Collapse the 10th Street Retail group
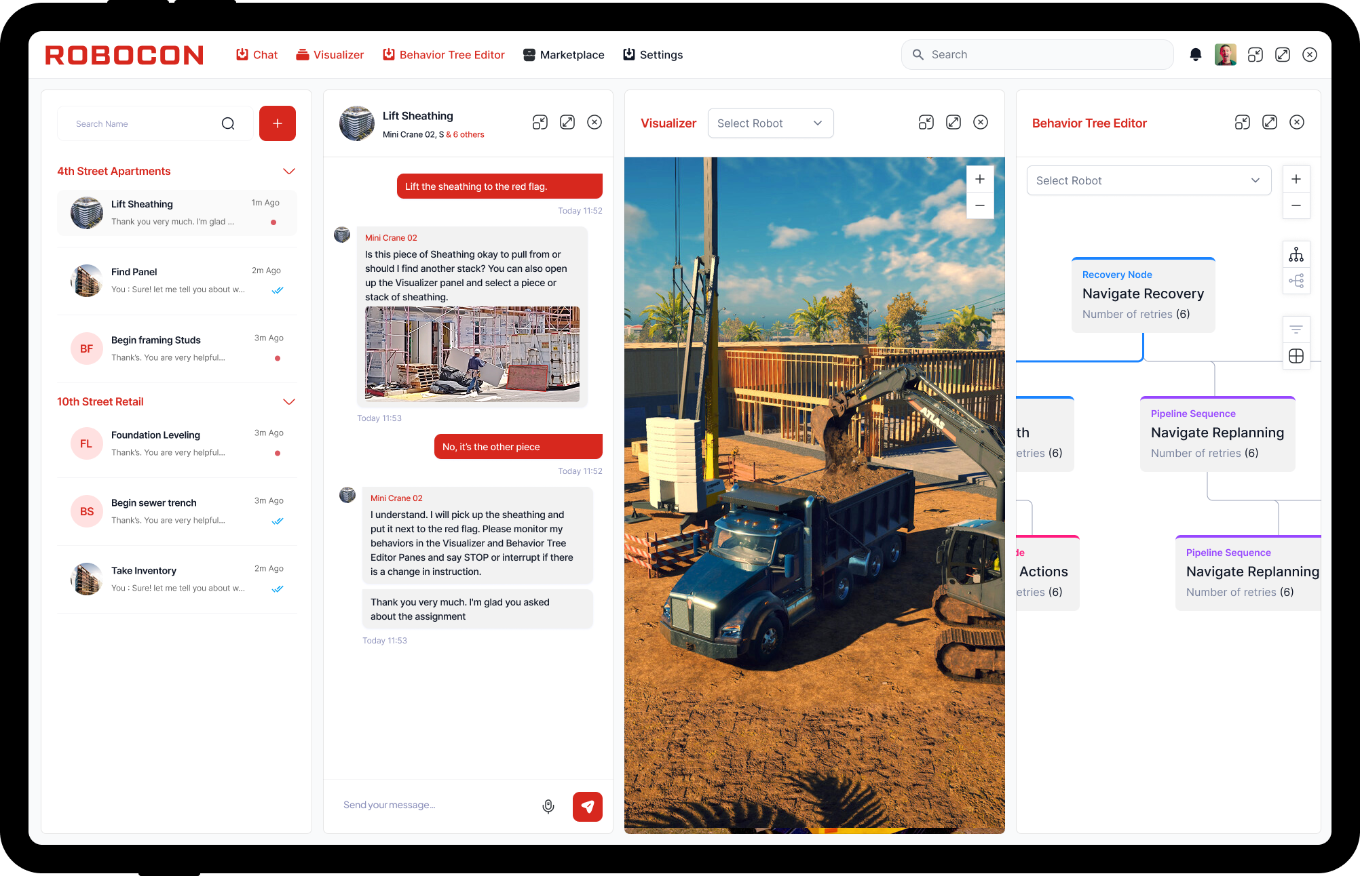Image resolution: width=1360 pixels, height=876 pixels. click(289, 401)
